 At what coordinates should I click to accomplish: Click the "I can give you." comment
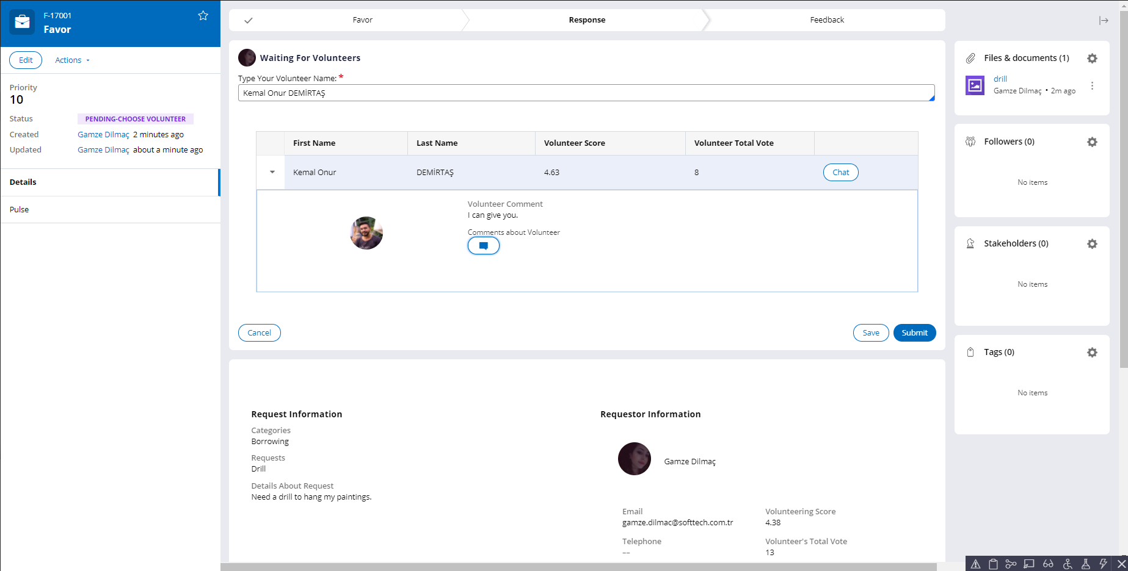(x=493, y=215)
